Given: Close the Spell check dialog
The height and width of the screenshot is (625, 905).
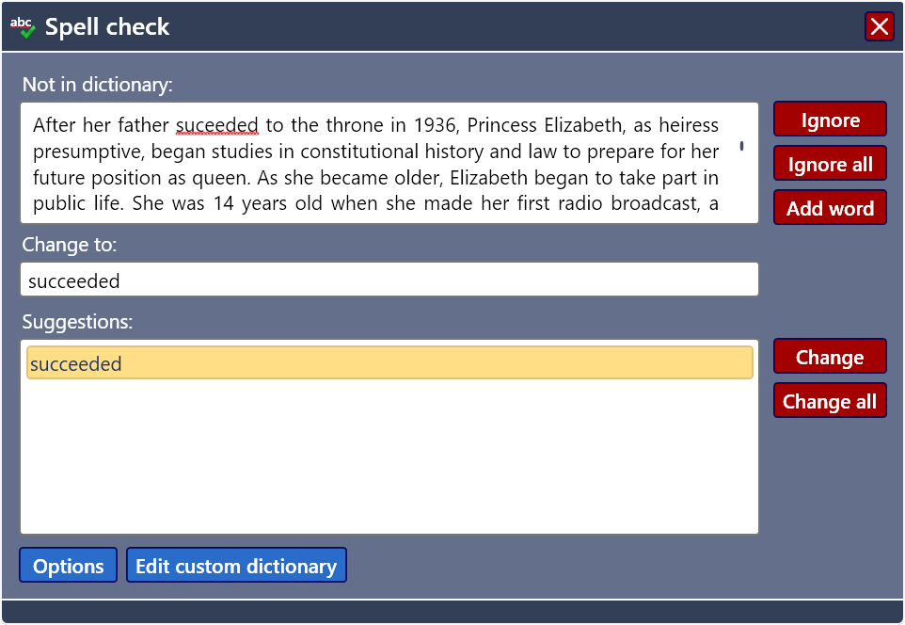Looking at the screenshot, I should [x=880, y=26].
